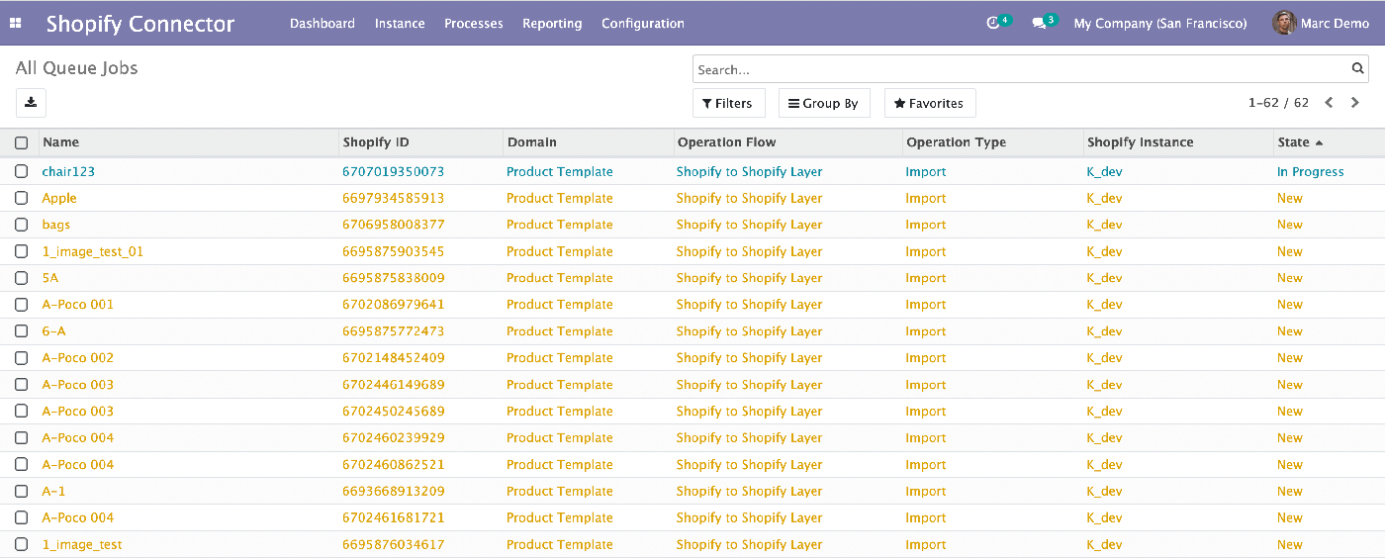Click Shopify ID 6707019350073
The height and width of the screenshot is (559, 1385).
pos(394,171)
